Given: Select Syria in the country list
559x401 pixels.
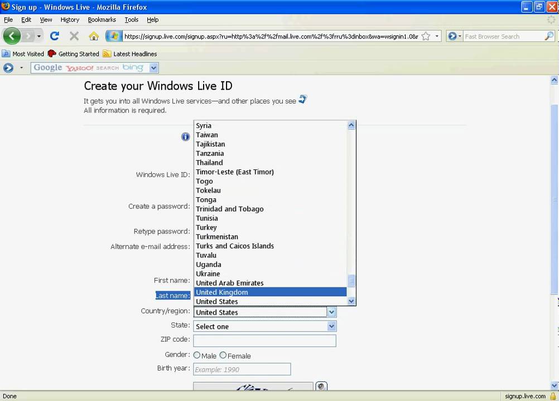Looking at the screenshot, I should point(270,126).
